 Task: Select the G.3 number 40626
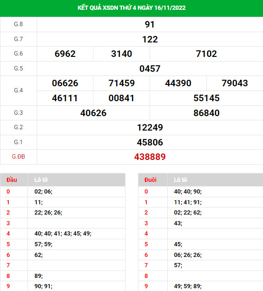(93, 113)
